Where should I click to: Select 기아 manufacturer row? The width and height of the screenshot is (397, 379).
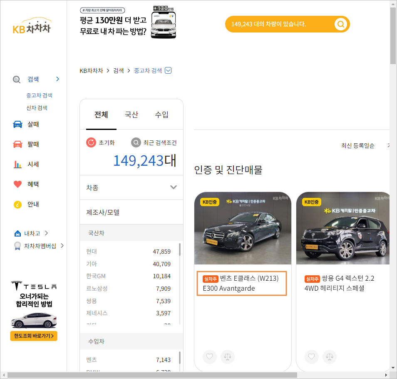click(128, 264)
